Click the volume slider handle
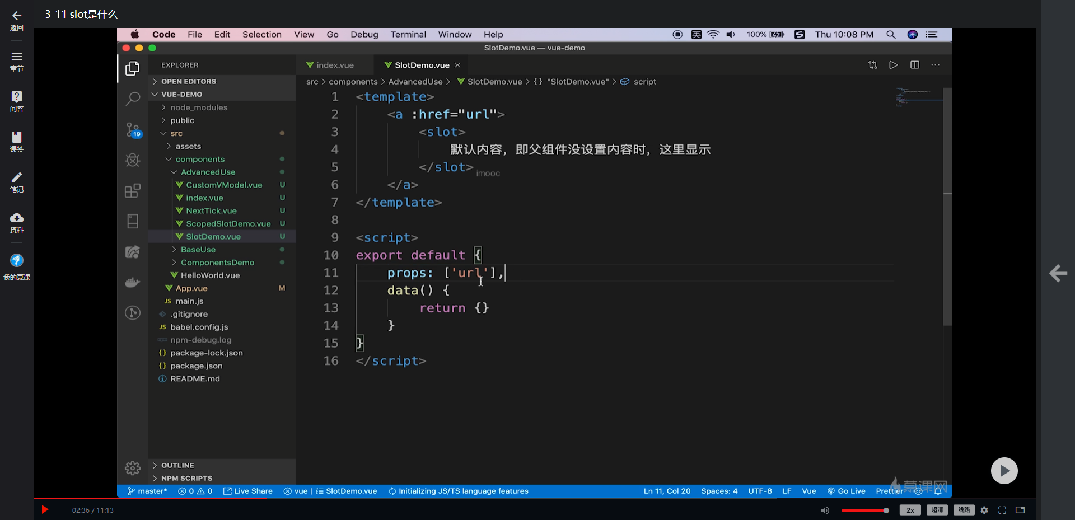The image size is (1075, 520). (x=886, y=510)
